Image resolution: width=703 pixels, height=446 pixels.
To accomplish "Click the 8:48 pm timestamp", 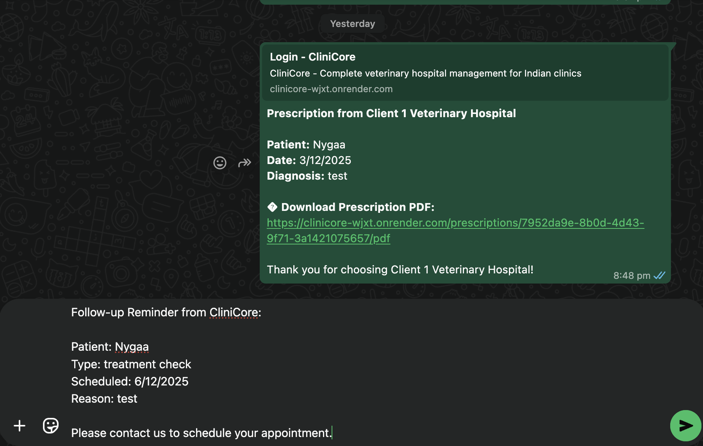I will 630,275.
